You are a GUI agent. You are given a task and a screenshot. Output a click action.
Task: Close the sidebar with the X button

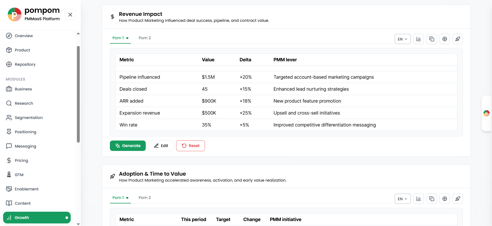coord(70,15)
